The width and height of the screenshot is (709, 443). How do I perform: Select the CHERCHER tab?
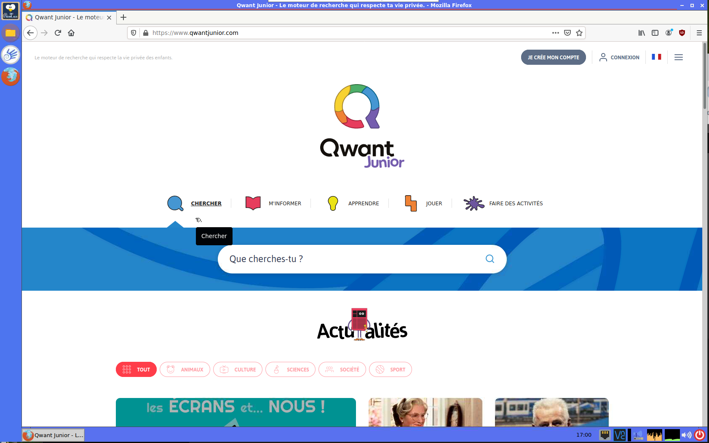[x=206, y=204]
